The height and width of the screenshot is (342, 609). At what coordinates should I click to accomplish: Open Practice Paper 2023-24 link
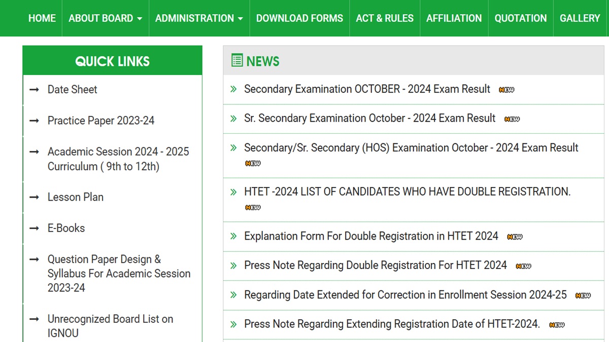tap(101, 121)
